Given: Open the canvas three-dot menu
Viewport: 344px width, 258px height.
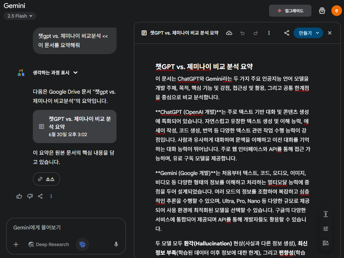Looking at the screenshot, I should click(269, 33).
